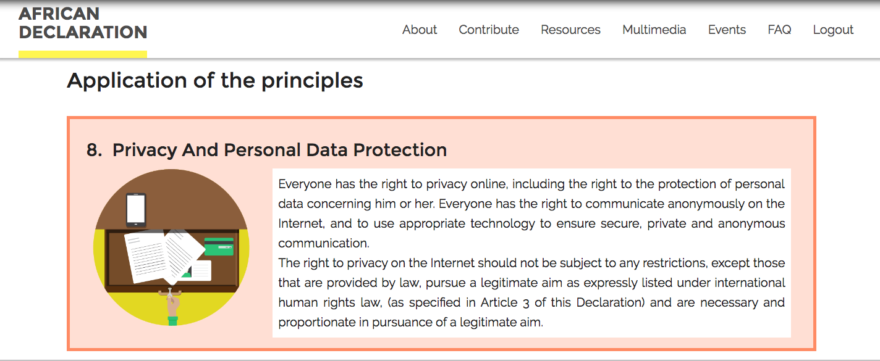The image size is (880, 361).
Task: Click the brown drawer front panel
Action: point(172,259)
